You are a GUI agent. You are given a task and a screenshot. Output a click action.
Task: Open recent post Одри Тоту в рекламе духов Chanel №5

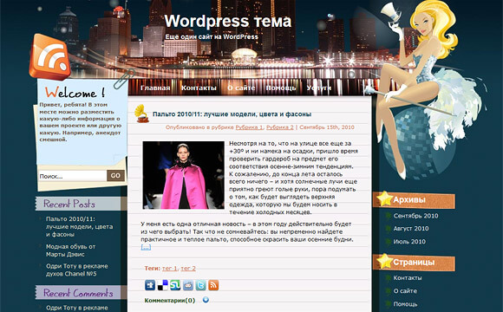click(76, 270)
